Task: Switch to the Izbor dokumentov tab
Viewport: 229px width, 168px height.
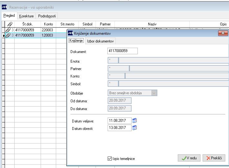Action: click(x=100, y=41)
